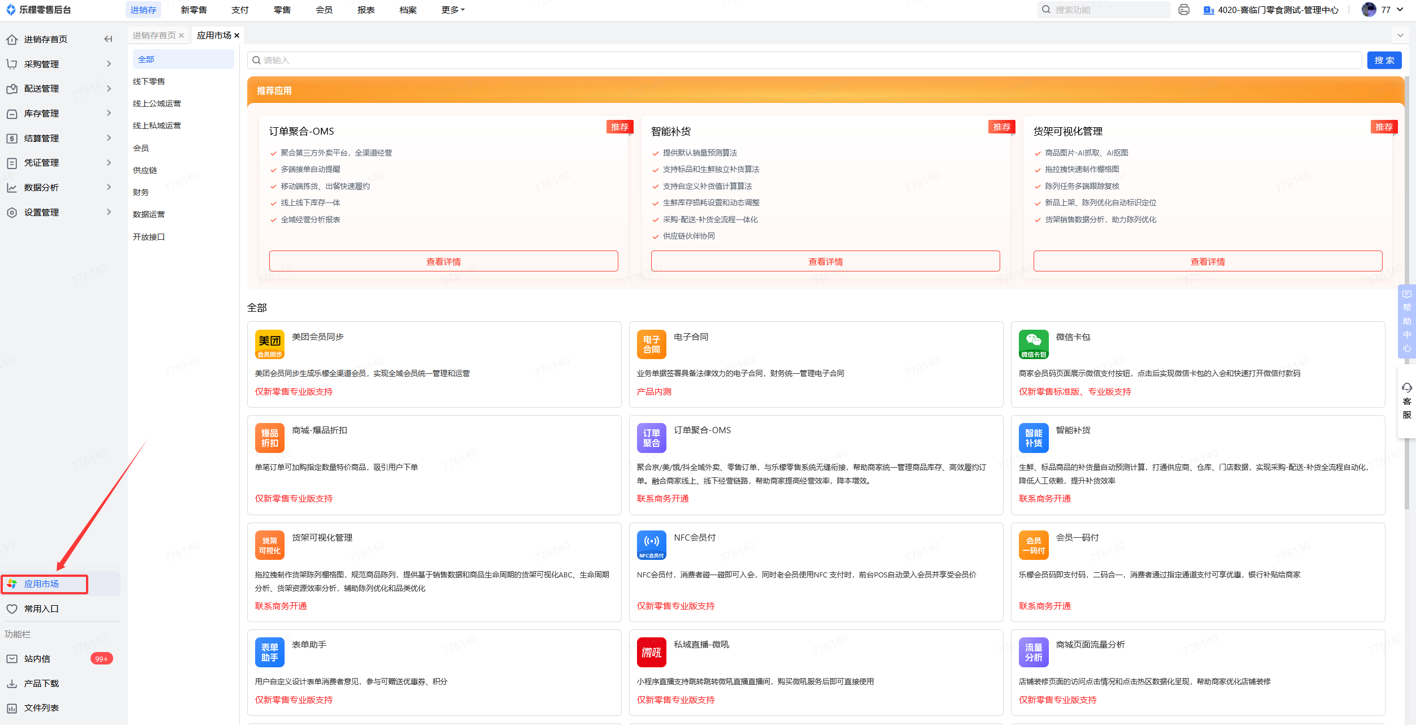1416x725 pixels.
Task: Open the 电子合同 app icon
Action: [x=651, y=344]
